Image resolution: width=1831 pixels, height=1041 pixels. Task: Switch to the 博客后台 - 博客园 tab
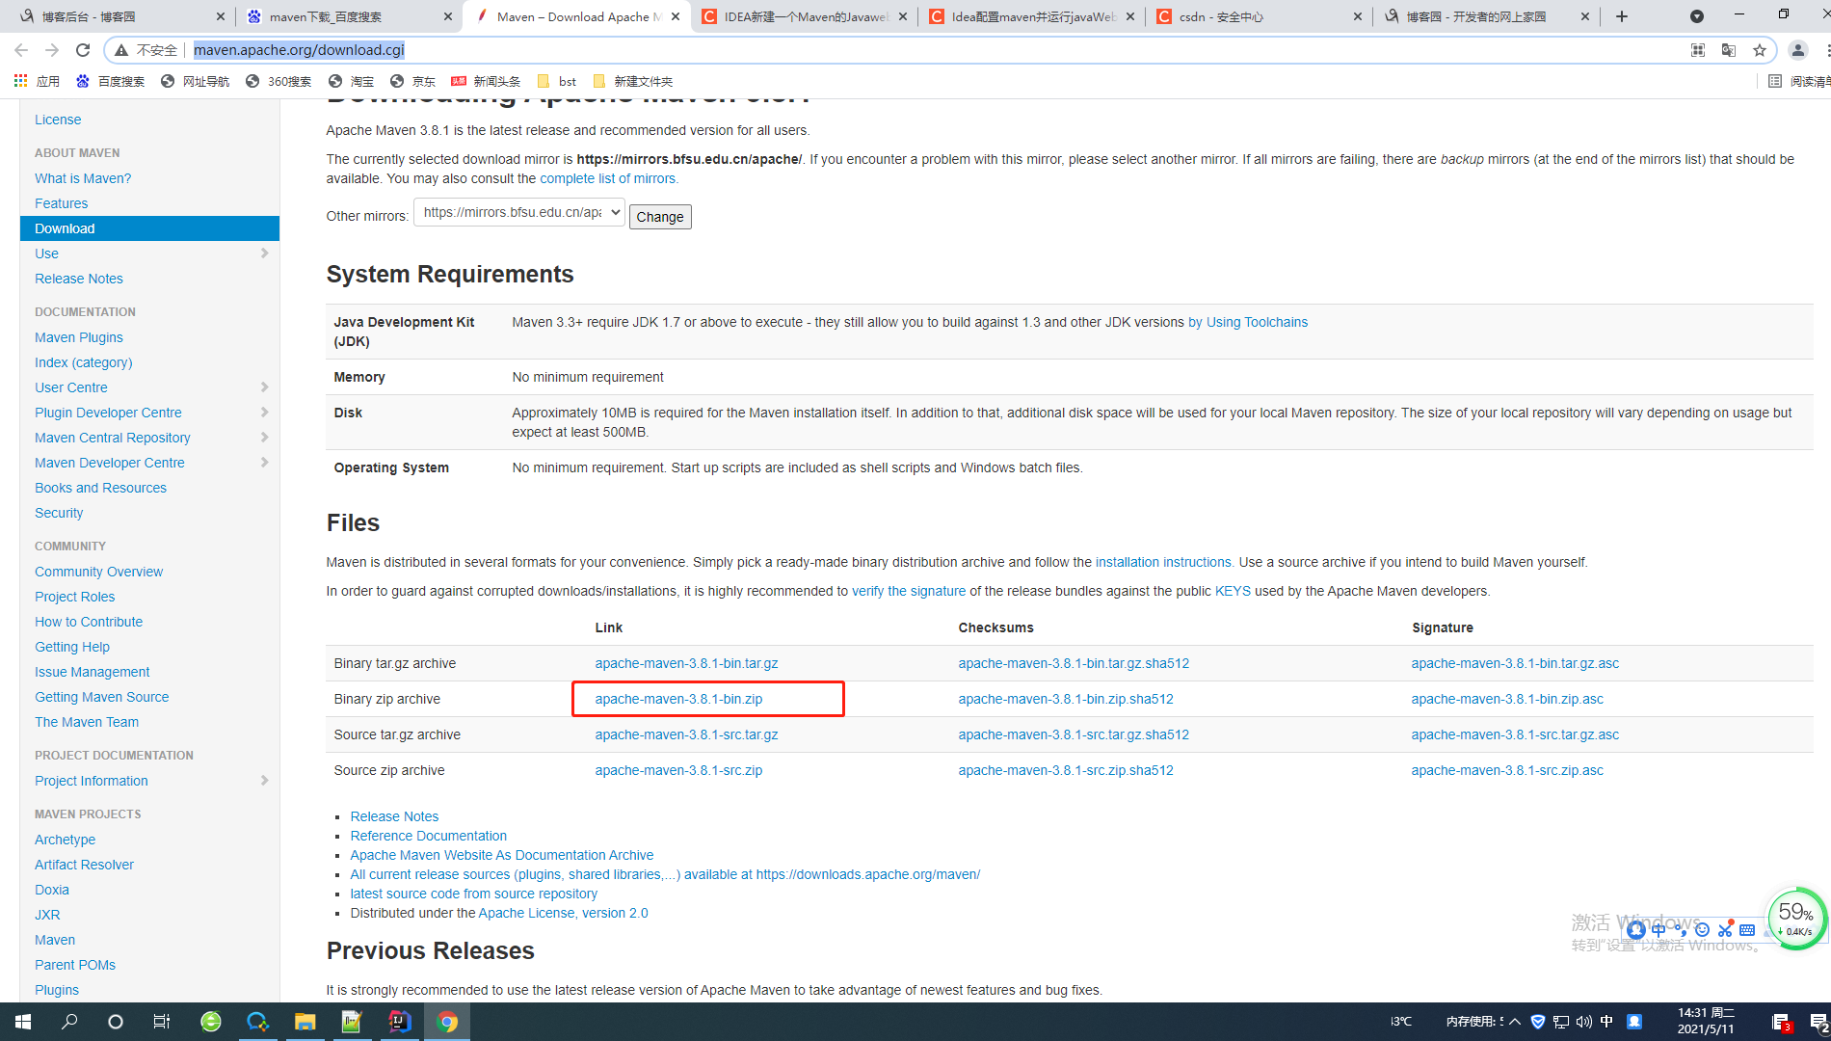point(119,16)
